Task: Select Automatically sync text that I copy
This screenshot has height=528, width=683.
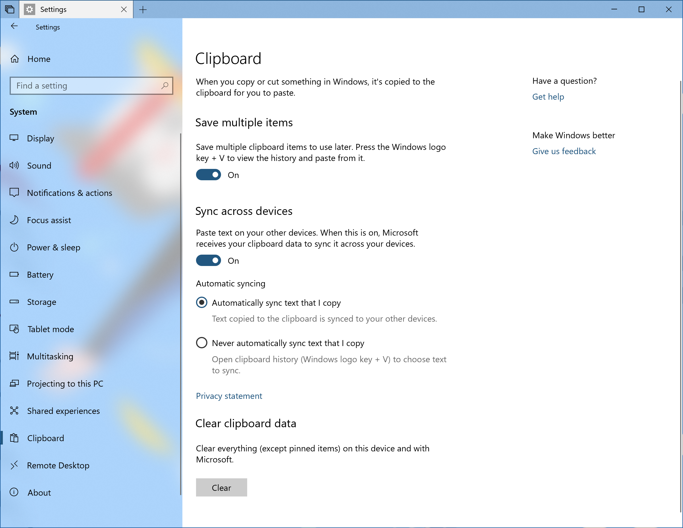Action: pyautogui.click(x=202, y=302)
